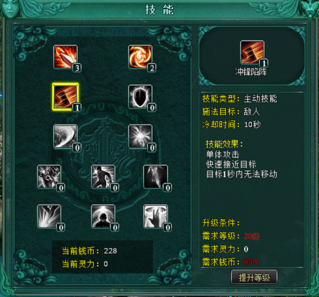Click the highlighted 冲锋陷阵 charge skill icon
This screenshot has height=297, width=319.
(65, 96)
